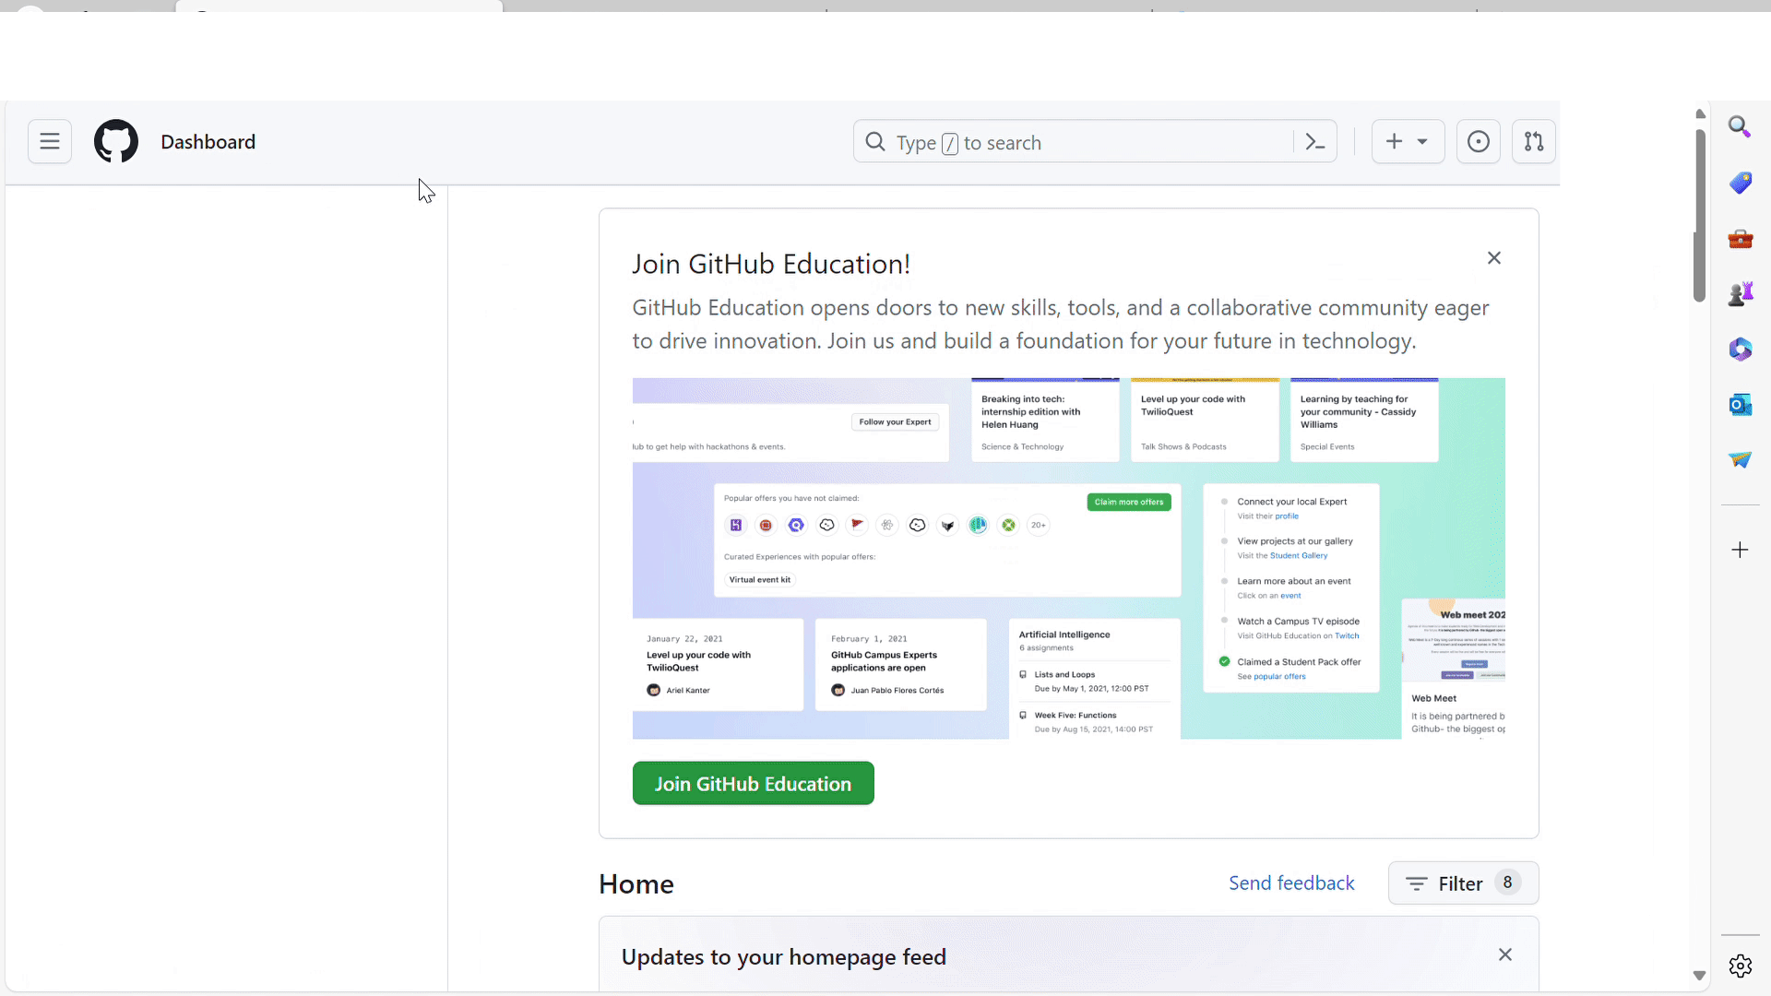Click the Send feedback link
Viewport: 1771px width, 996px height.
[x=1291, y=883]
